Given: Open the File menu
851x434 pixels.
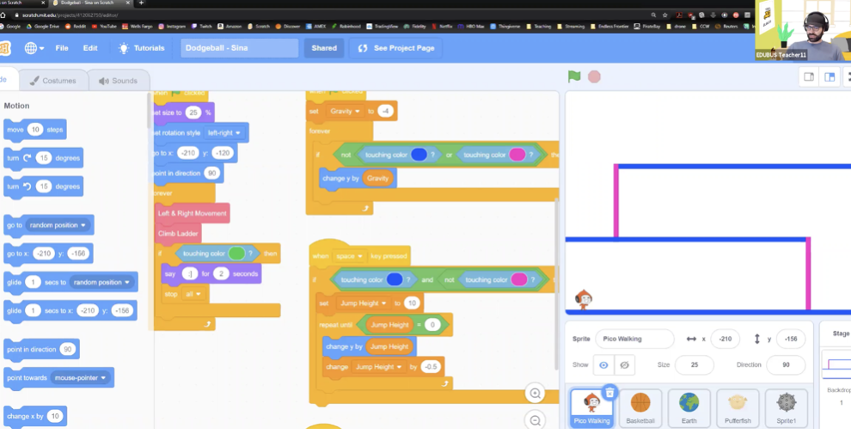Looking at the screenshot, I should pos(62,48).
